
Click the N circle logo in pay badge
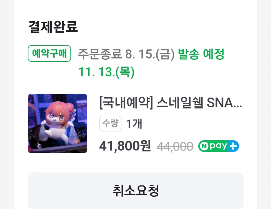[204, 146]
